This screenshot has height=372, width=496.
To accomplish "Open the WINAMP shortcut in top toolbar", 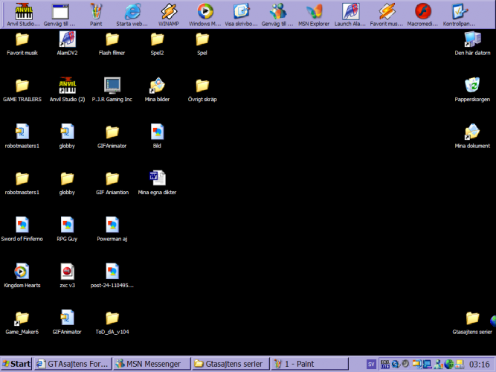I will tap(169, 13).
